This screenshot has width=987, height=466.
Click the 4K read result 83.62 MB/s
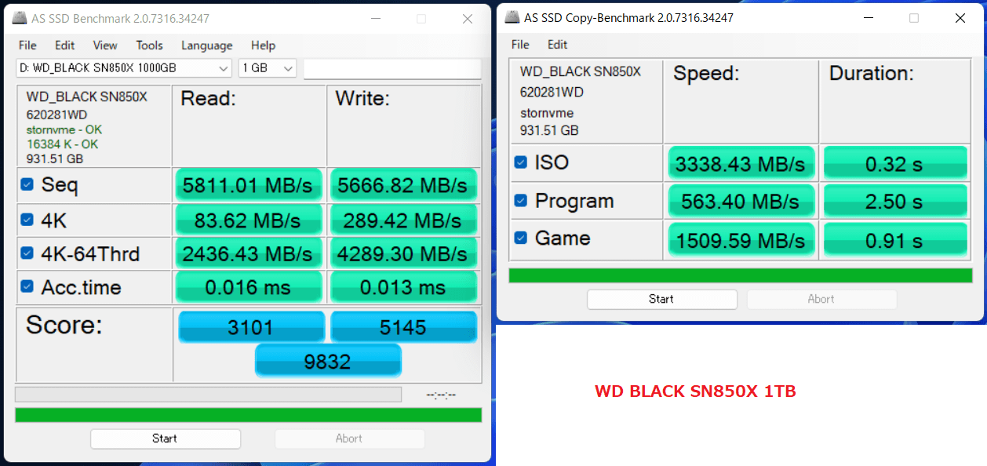(248, 220)
